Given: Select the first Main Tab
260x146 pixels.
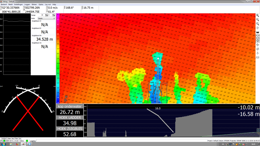Looking at the screenshot, I should 11,138.
